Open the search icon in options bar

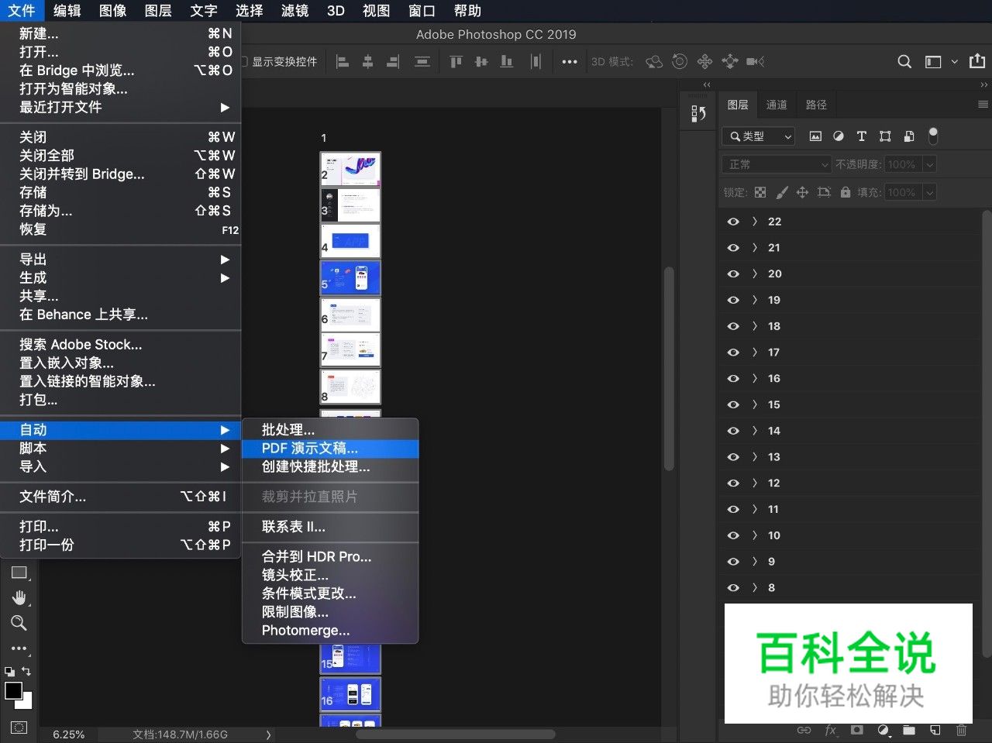904,61
